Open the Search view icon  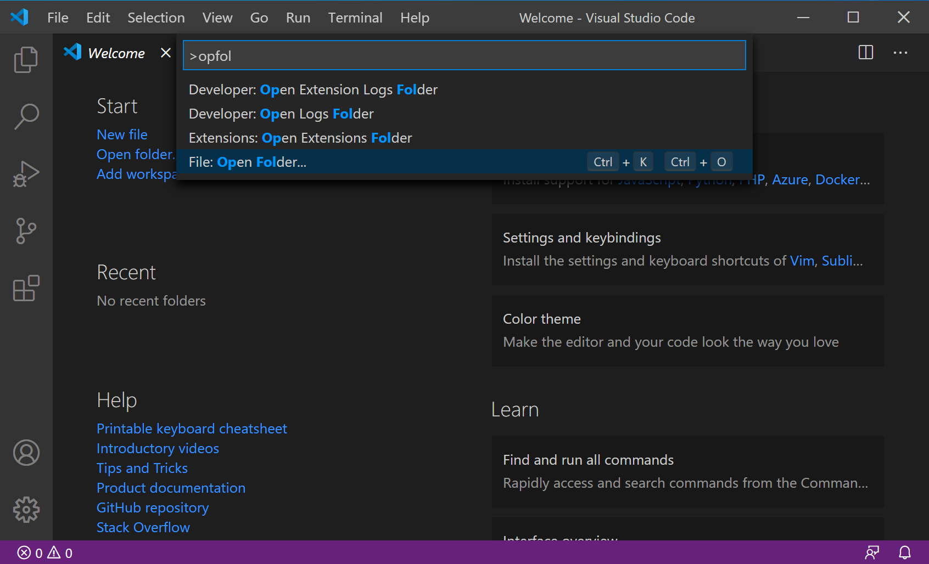pos(26,117)
